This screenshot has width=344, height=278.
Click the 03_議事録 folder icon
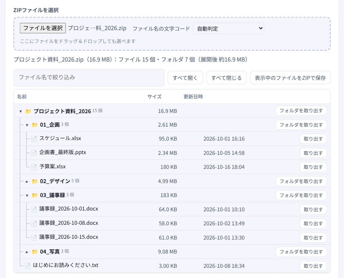pyautogui.click(x=35, y=195)
